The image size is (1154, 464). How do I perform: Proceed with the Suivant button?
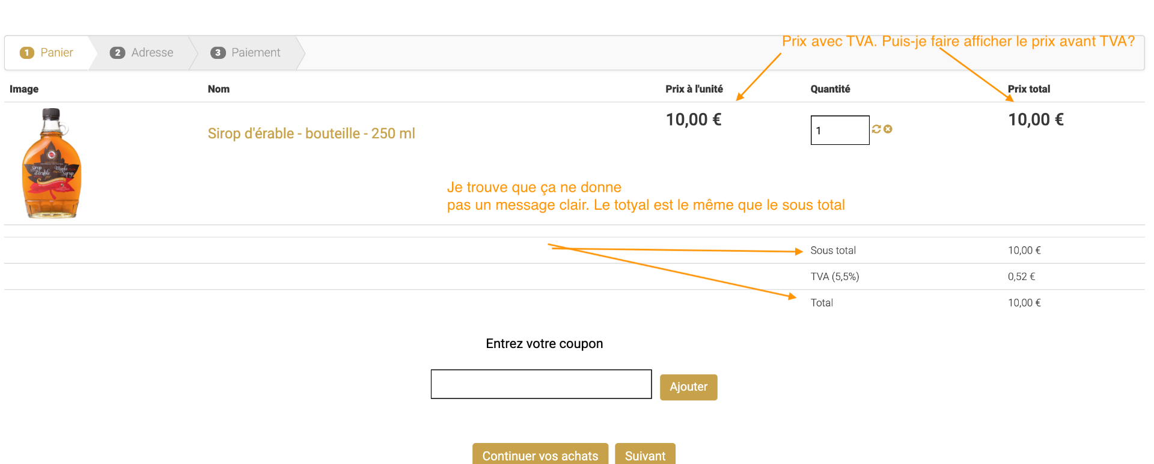tap(645, 455)
